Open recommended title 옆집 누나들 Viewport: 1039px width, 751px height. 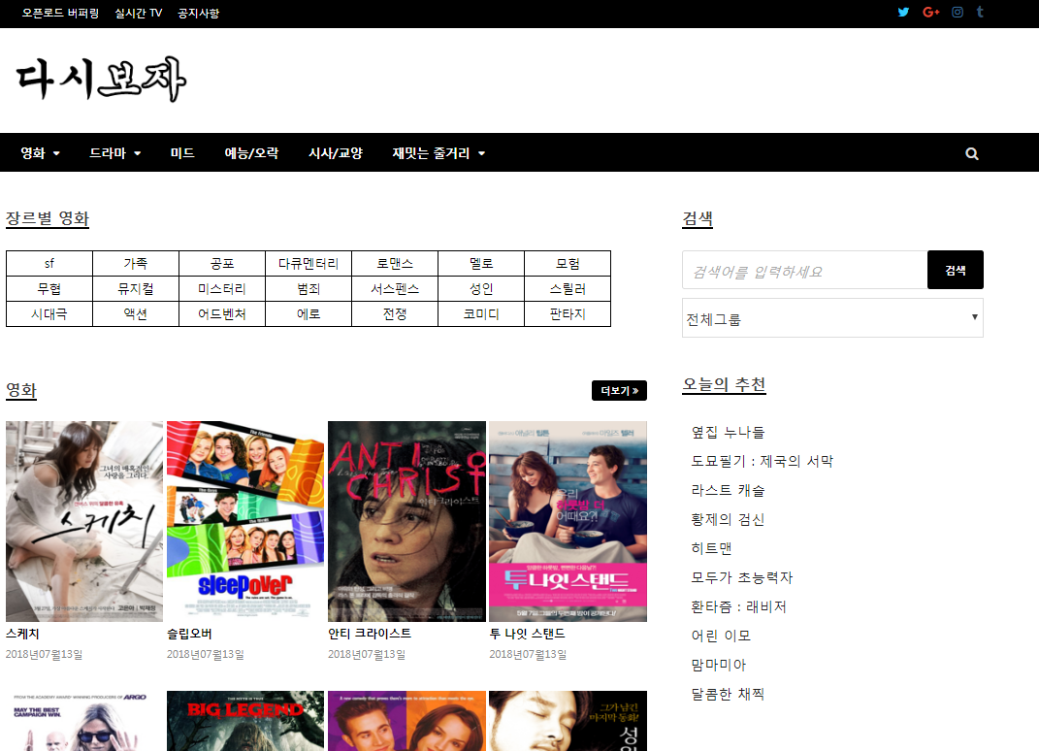coord(728,432)
